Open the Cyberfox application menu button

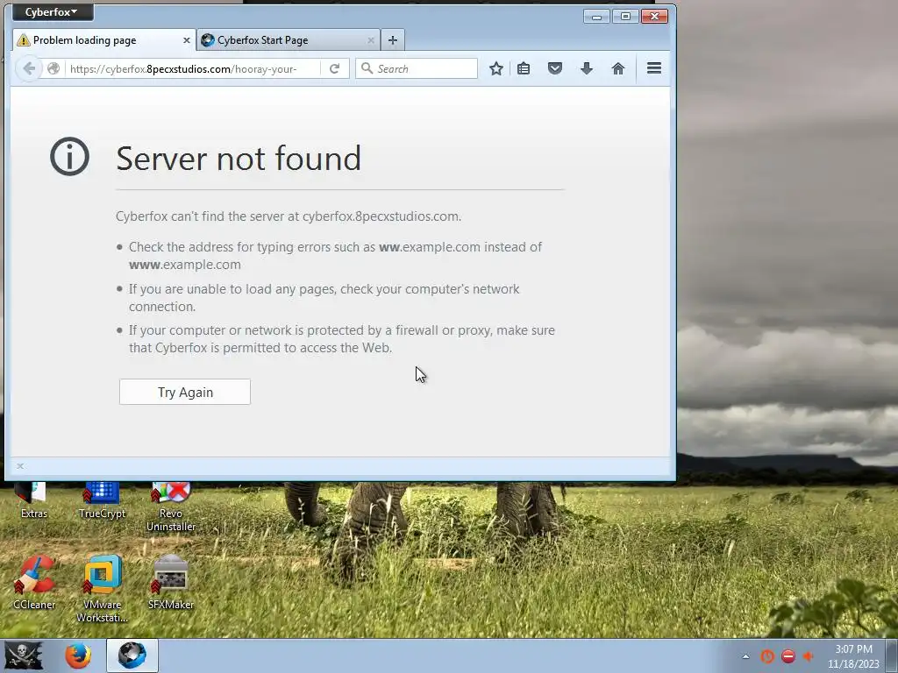click(x=52, y=12)
